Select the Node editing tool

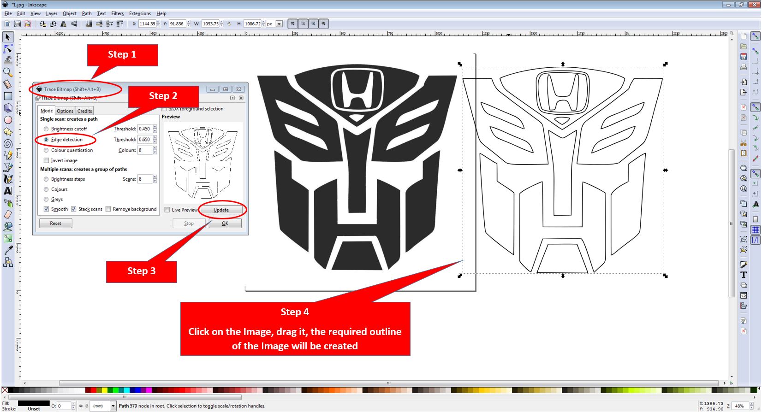[8, 48]
